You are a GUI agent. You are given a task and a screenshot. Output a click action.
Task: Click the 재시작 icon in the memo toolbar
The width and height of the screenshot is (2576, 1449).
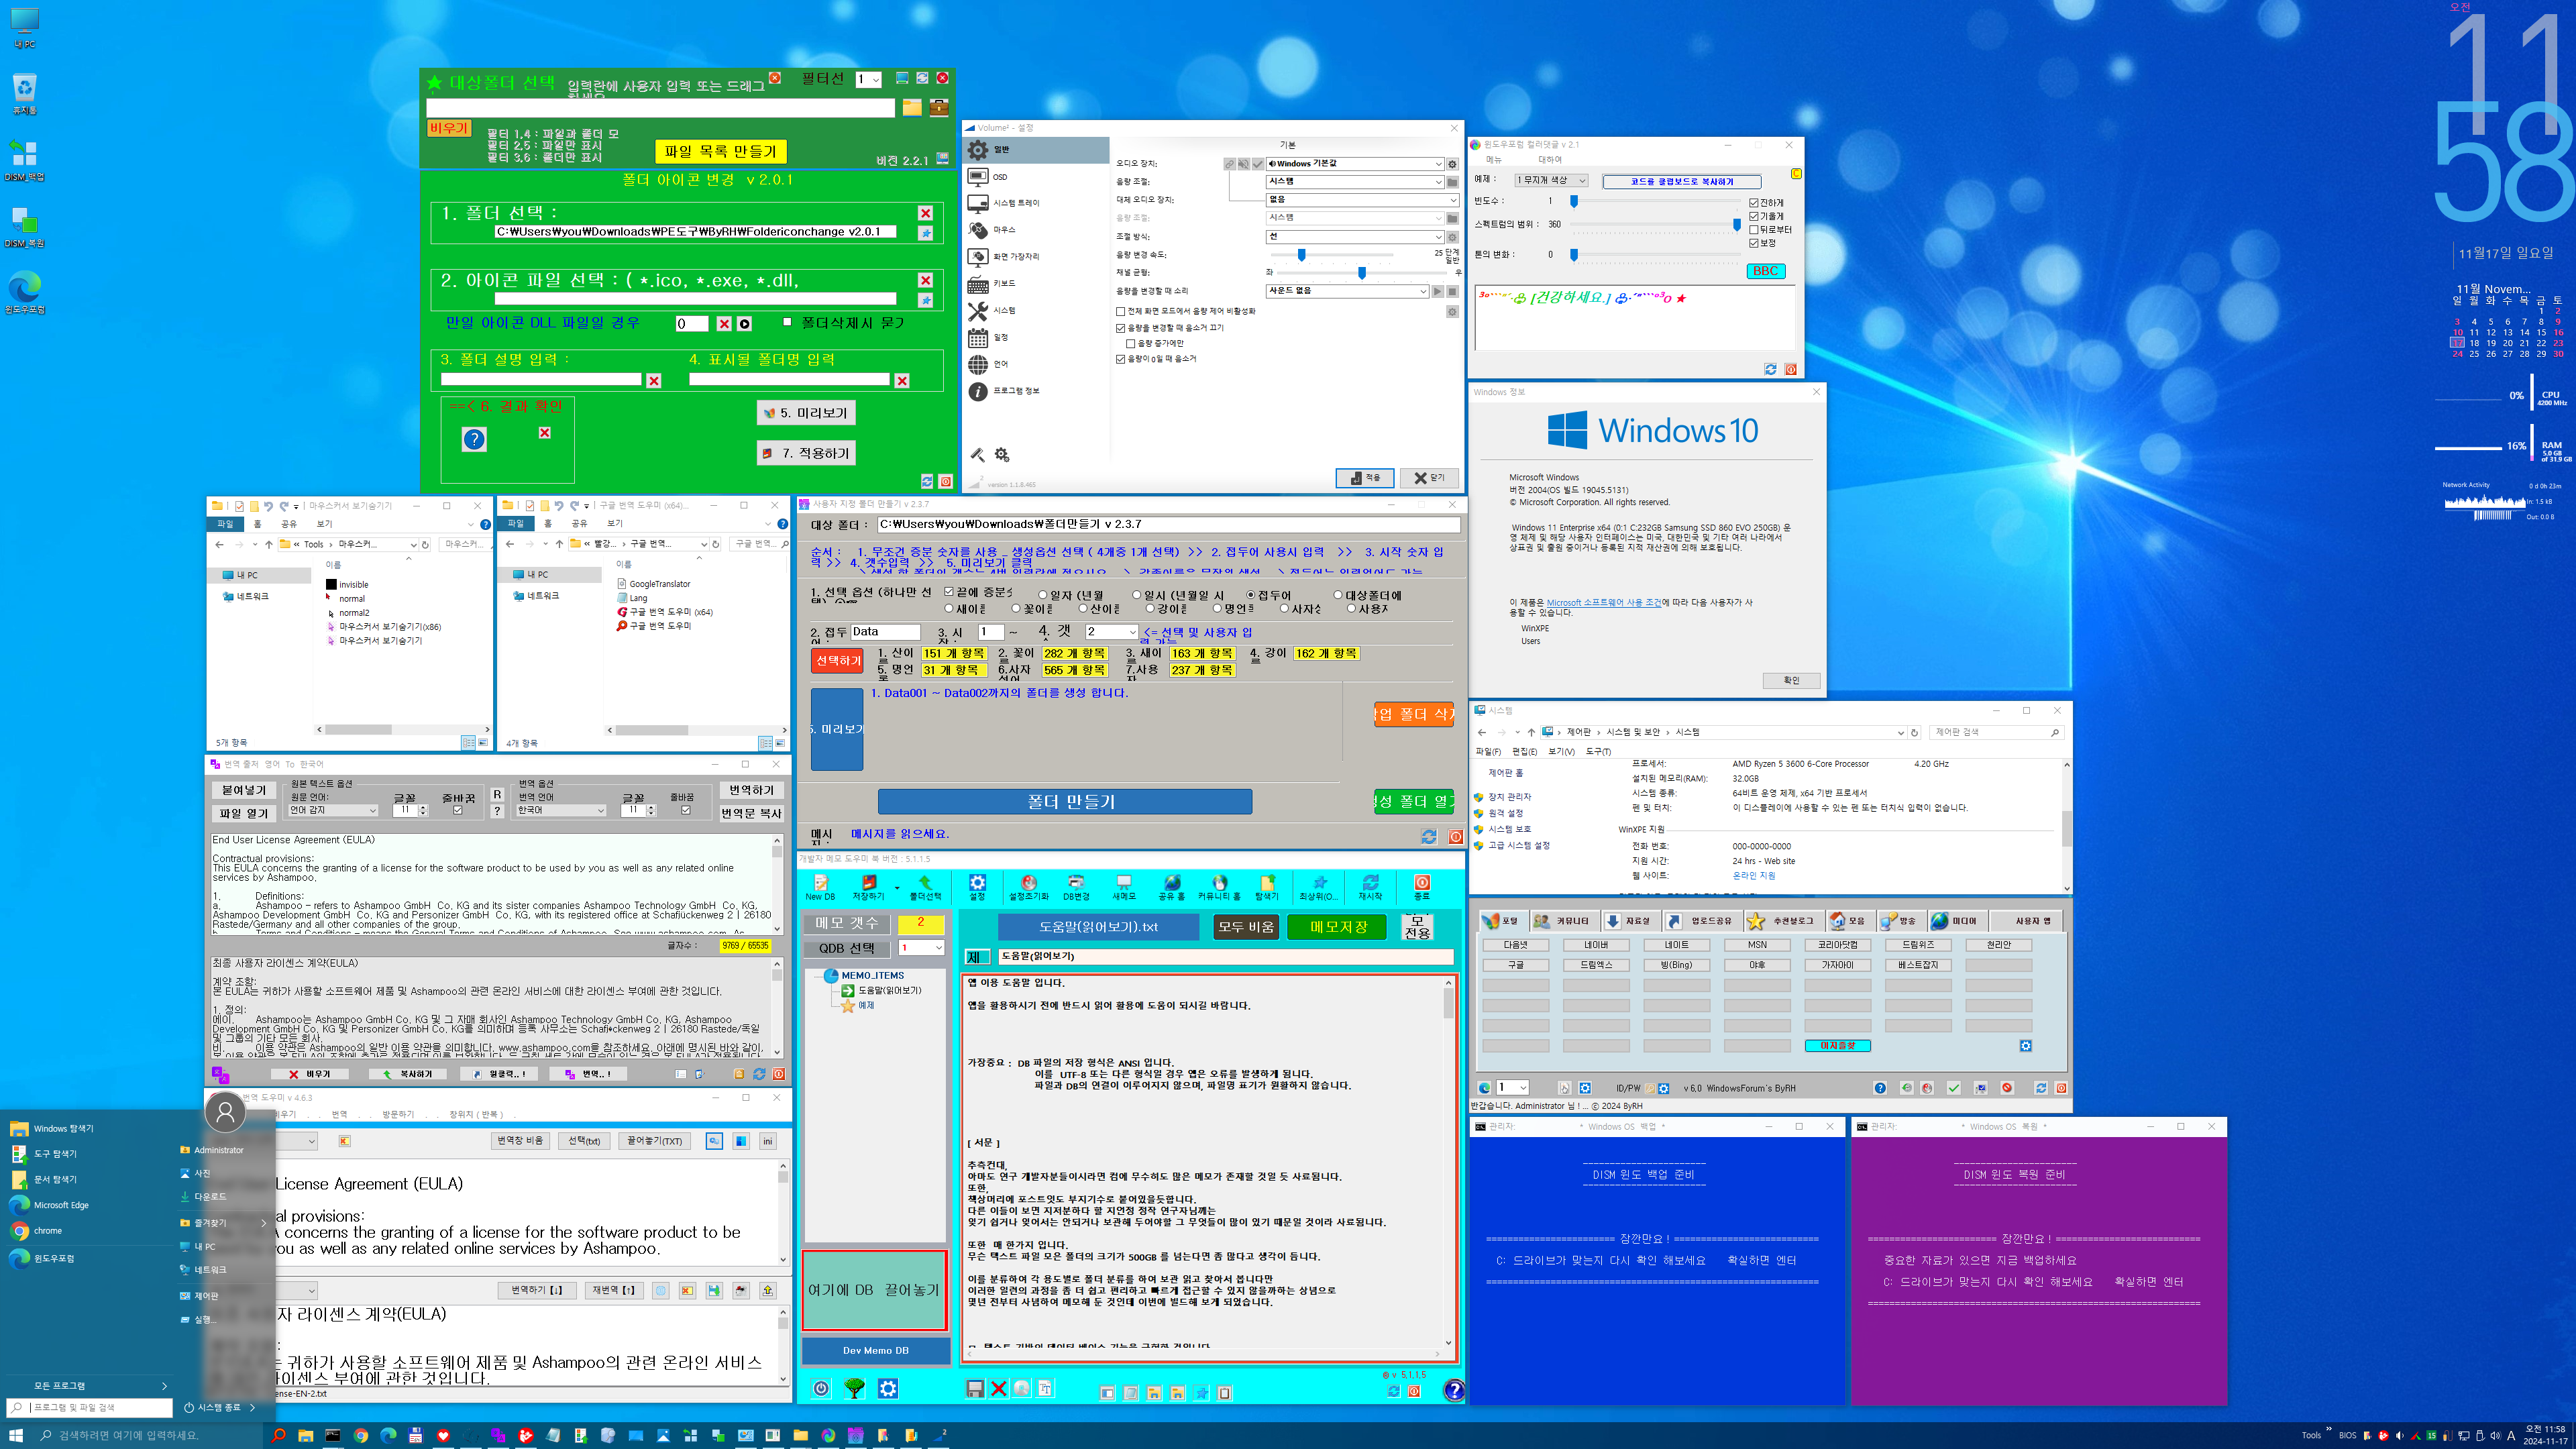pos(1371,887)
